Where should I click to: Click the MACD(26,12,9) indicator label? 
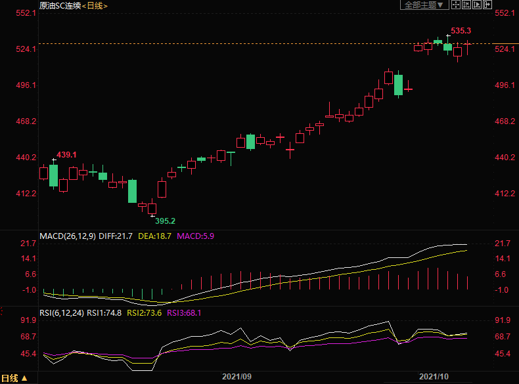coord(67,236)
